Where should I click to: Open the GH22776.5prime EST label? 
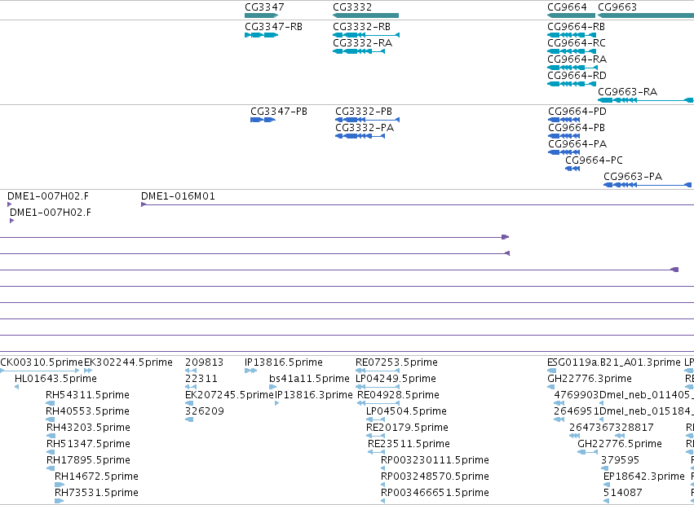click(620, 444)
